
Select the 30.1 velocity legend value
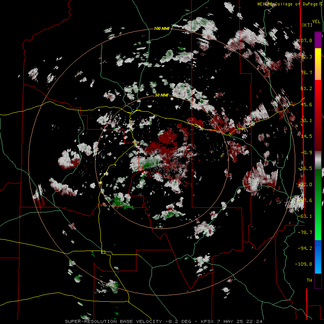point(306,121)
